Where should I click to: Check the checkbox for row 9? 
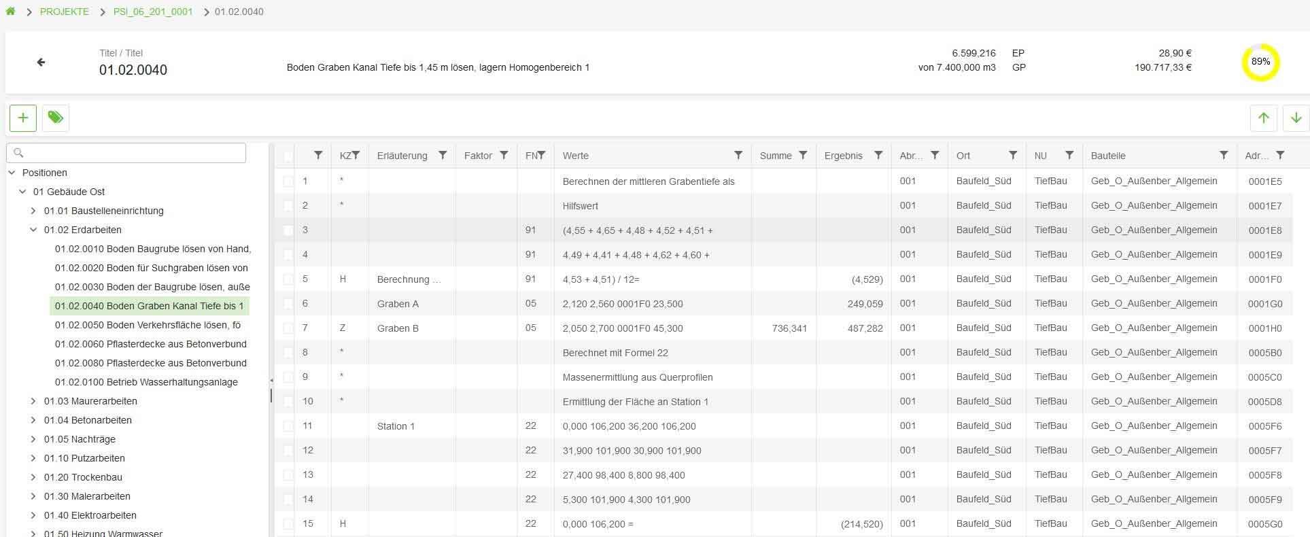[x=288, y=377]
